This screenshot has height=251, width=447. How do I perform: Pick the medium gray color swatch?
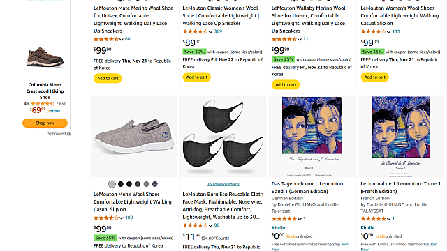coord(146,184)
